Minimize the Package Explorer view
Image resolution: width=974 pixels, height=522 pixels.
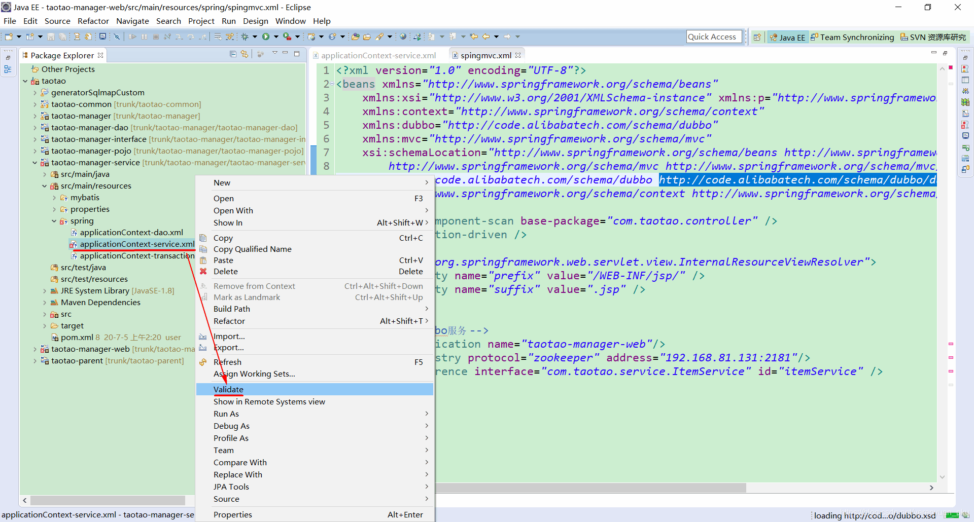pos(285,53)
